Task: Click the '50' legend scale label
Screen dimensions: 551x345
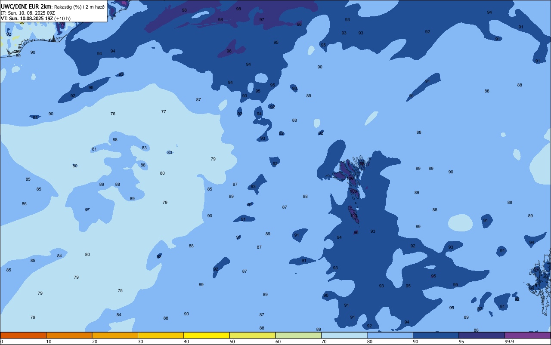Action: click(x=232, y=342)
